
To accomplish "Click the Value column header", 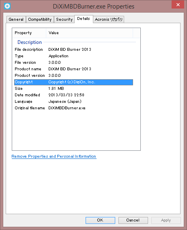I will point(90,33).
